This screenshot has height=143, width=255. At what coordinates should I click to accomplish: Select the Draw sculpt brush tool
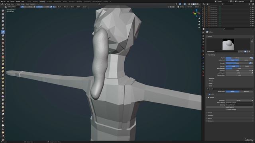click(x=3, y=11)
